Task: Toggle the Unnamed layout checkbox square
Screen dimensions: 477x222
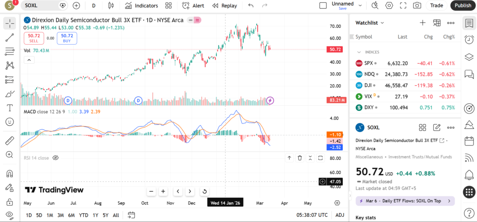Action: coord(323,6)
